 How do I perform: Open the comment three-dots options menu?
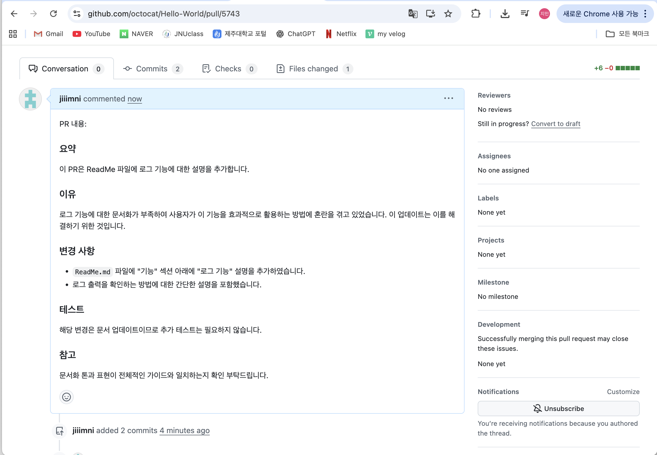(x=448, y=98)
